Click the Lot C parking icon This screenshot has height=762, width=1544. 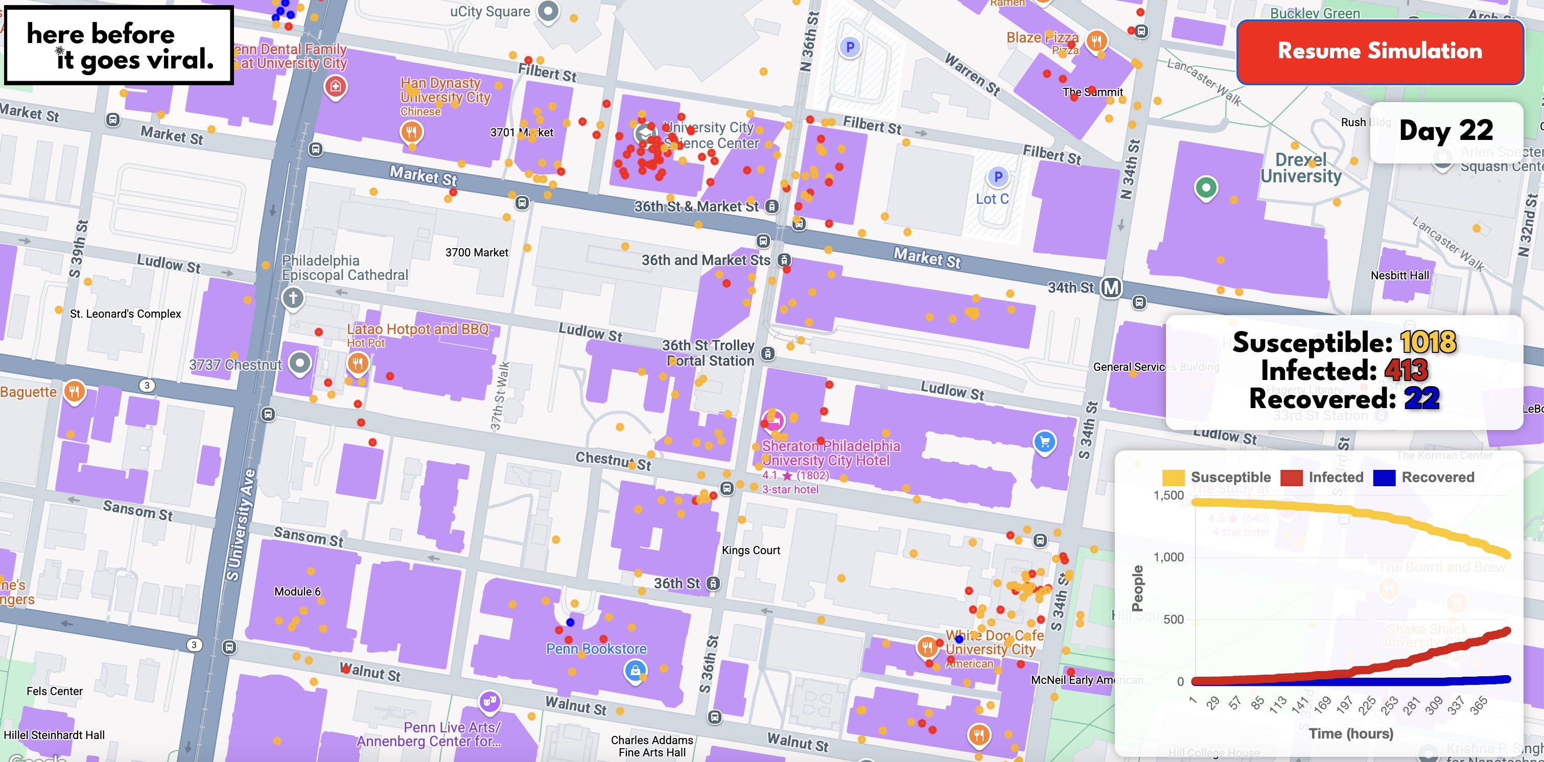997,177
